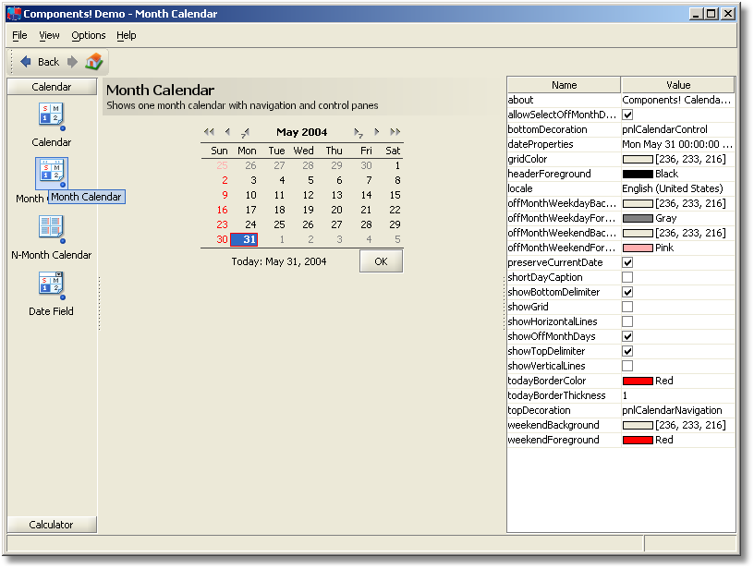
Task: Open the Help menu
Action: click(x=127, y=35)
